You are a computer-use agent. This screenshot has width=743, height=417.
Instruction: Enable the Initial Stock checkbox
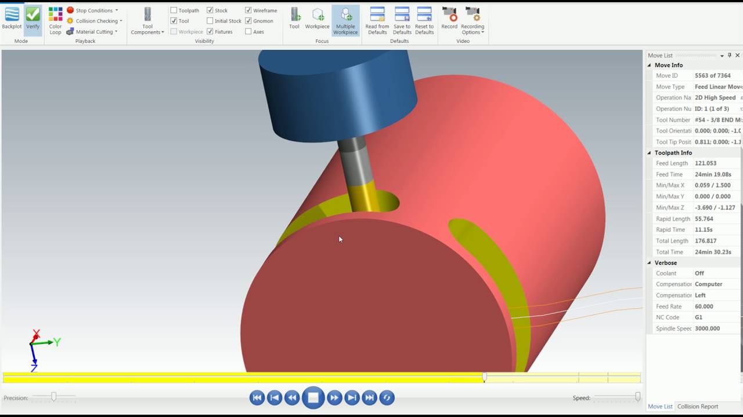click(210, 21)
